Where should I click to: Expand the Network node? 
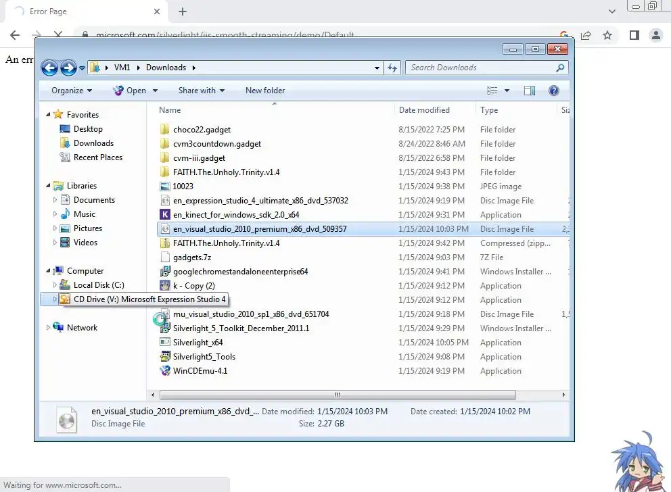48,327
